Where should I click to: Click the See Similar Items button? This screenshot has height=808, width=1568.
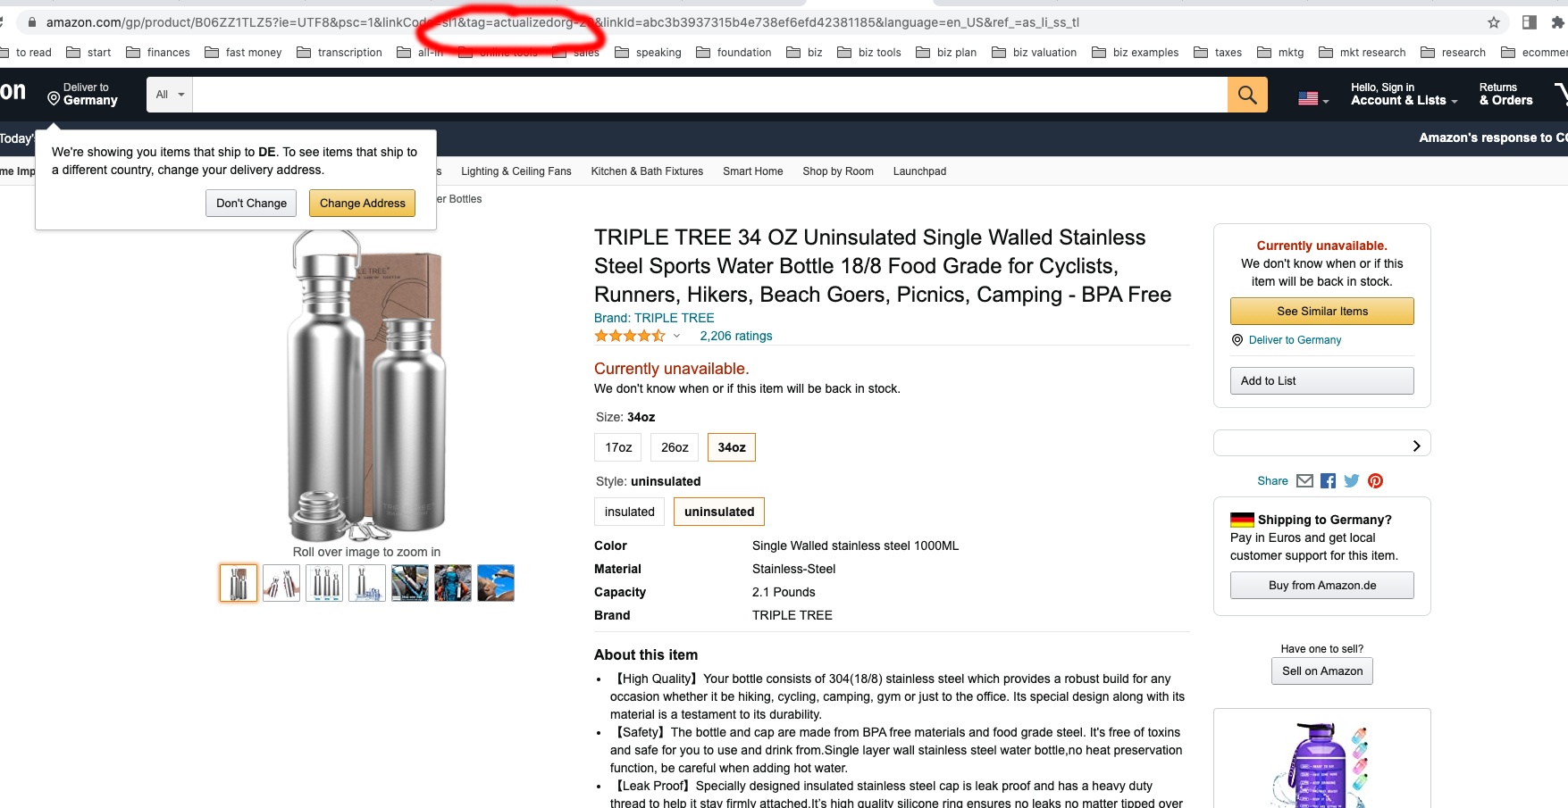(x=1322, y=312)
